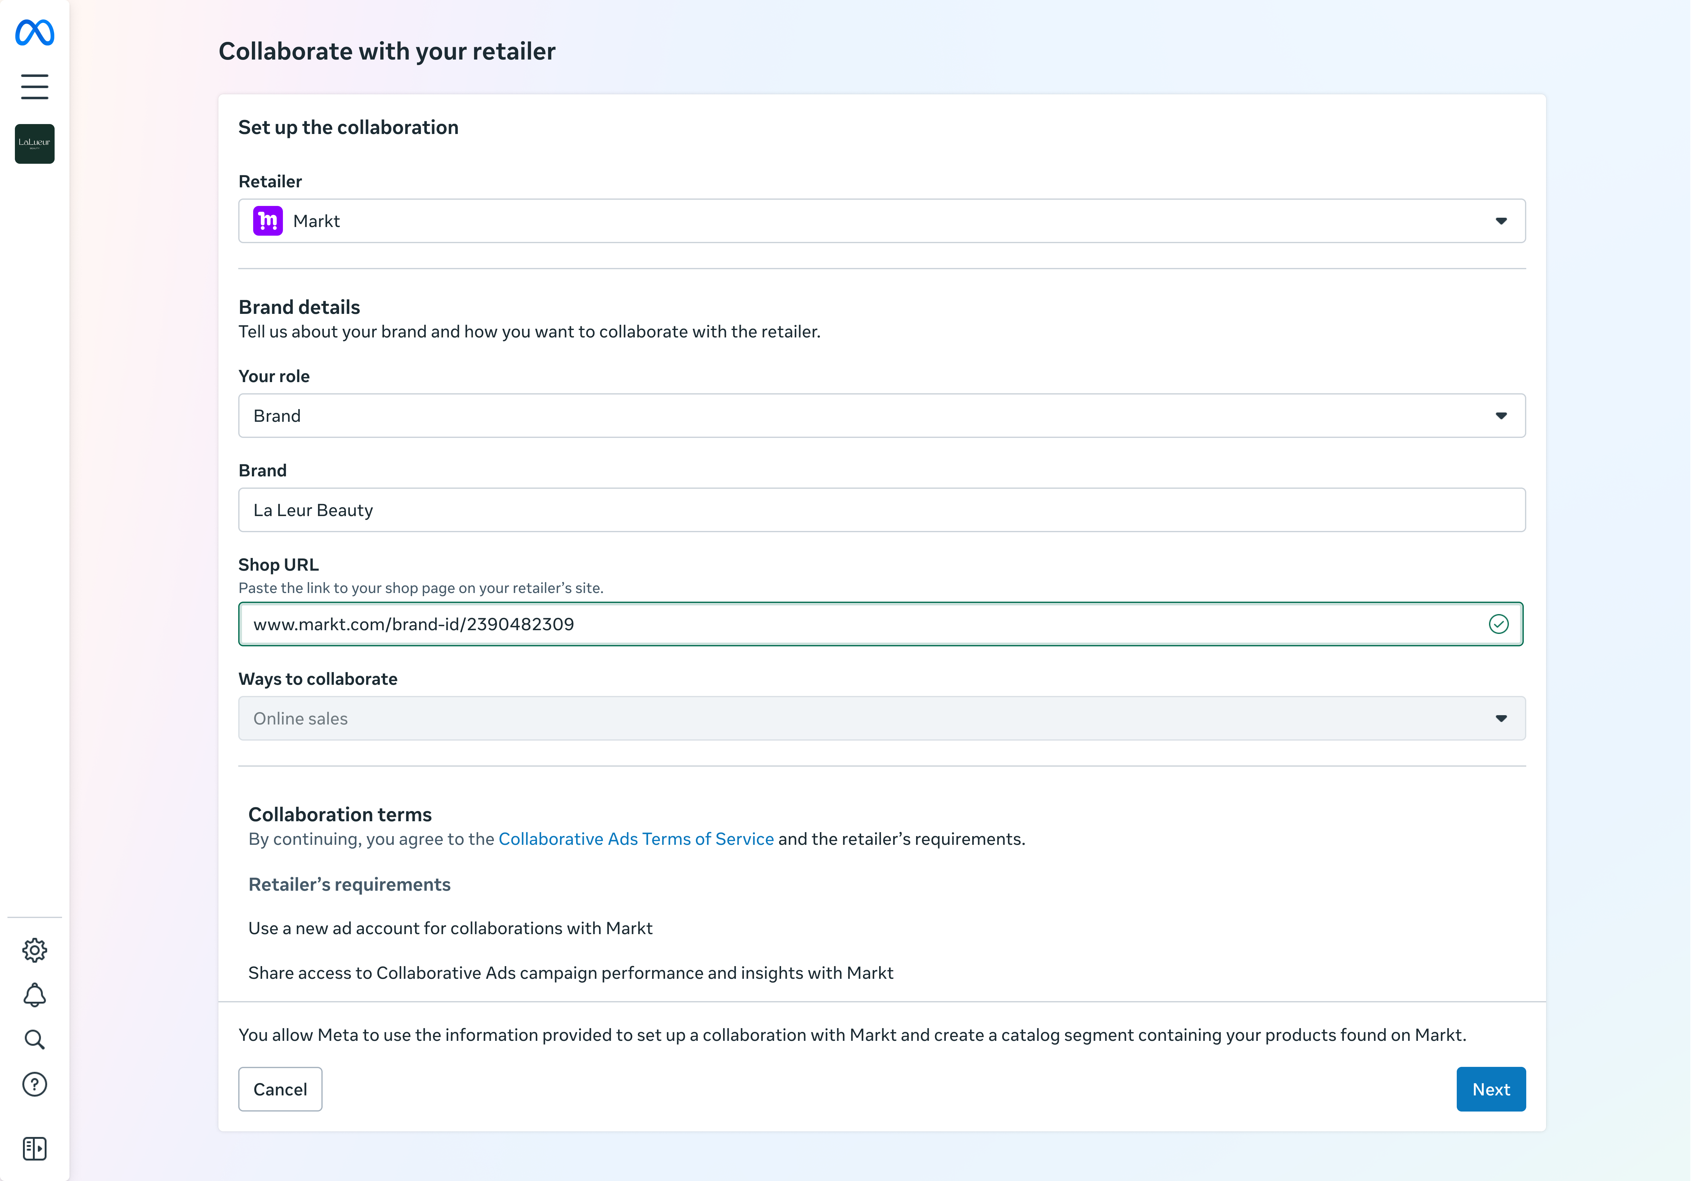
Task: Click the Your role dropdown caret
Action: click(1501, 416)
